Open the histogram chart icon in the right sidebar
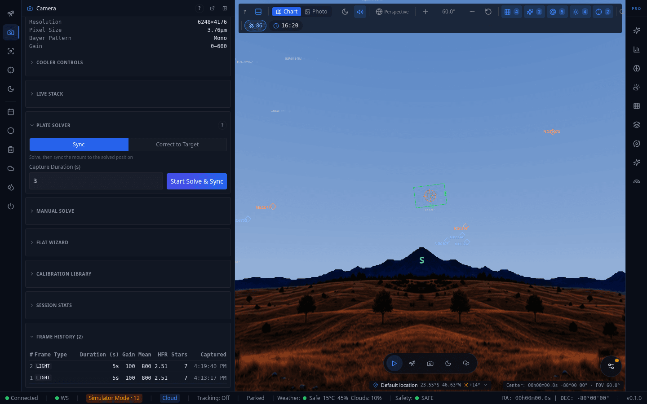The width and height of the screenshot is (647, 404). pos(637,49)
